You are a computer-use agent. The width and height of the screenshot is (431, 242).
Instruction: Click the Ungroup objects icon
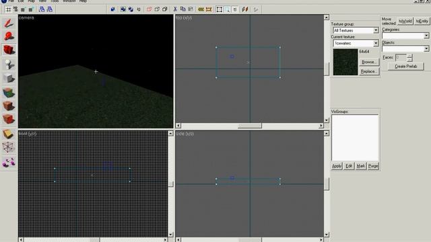131,9
